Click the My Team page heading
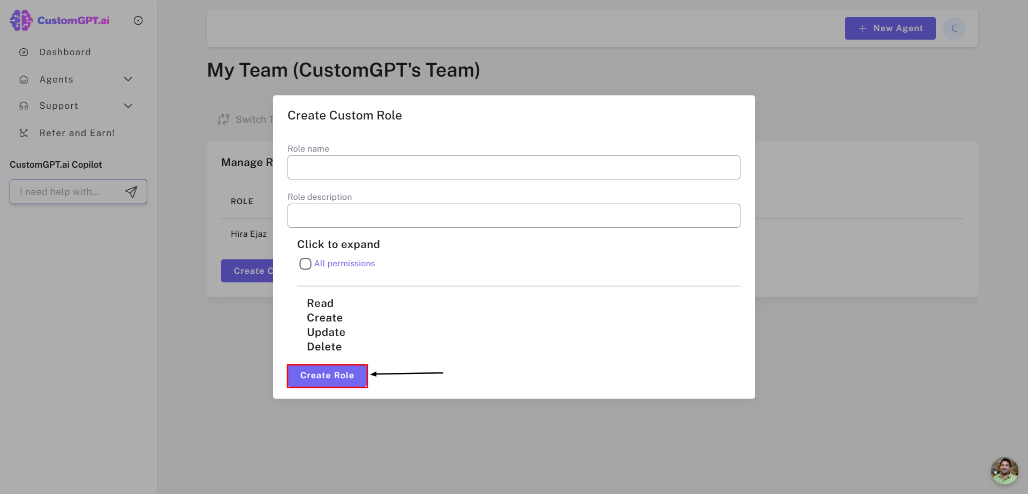 (344, 70)
